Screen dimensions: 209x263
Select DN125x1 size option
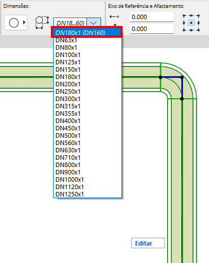(x=88, y=62)
